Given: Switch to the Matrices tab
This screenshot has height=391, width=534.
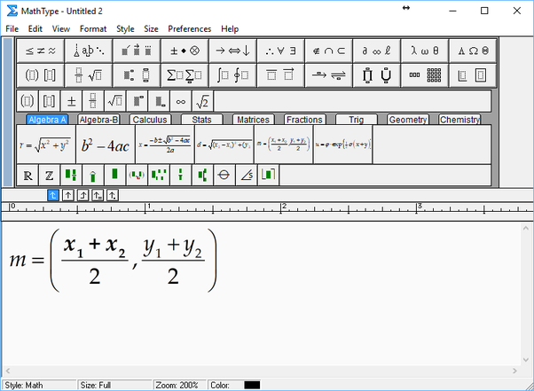Looking at the screenshot, I should tap(253, 120).
